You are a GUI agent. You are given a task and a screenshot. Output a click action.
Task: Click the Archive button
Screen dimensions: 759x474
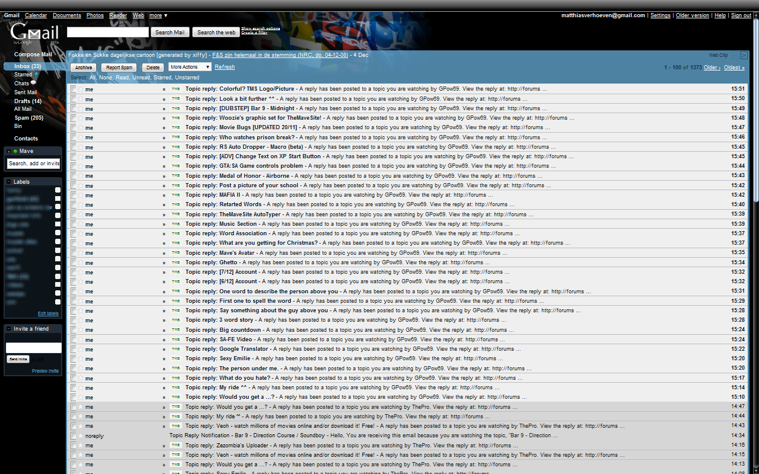(x=84, y=68)
